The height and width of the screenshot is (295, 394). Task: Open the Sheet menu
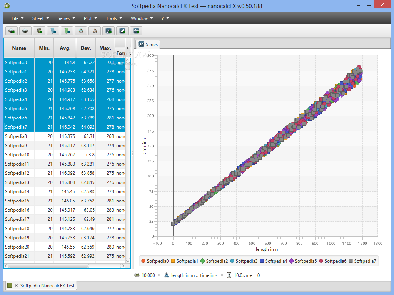point(40,18)
